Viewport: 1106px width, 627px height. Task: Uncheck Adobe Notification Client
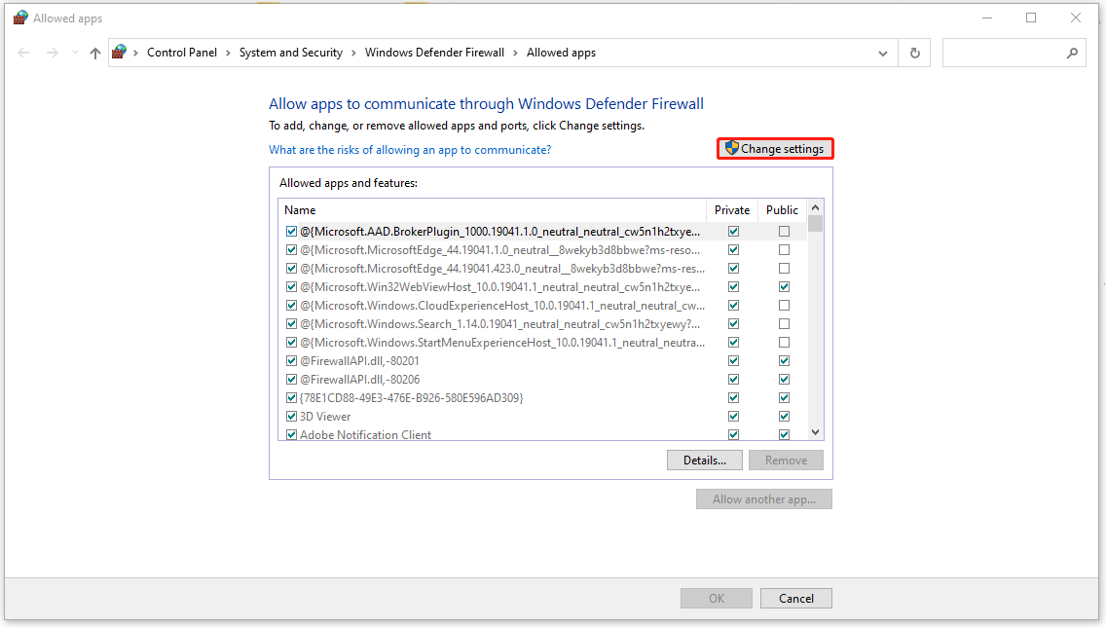pos(291,434)
